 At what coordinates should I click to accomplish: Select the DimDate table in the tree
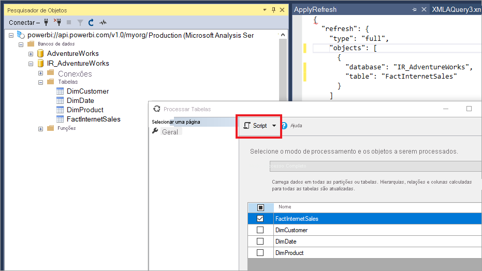tap(80, 100)
